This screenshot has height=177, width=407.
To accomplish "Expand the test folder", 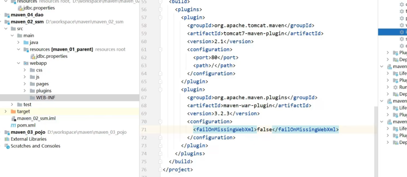I will click(x=12, y=105).
